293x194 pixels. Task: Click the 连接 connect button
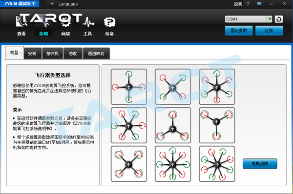click(269, 31)
